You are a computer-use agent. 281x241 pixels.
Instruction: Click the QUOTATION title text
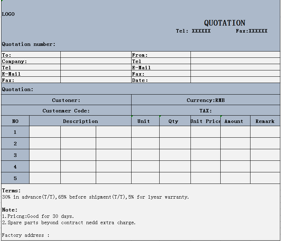(x=225, y=23)
